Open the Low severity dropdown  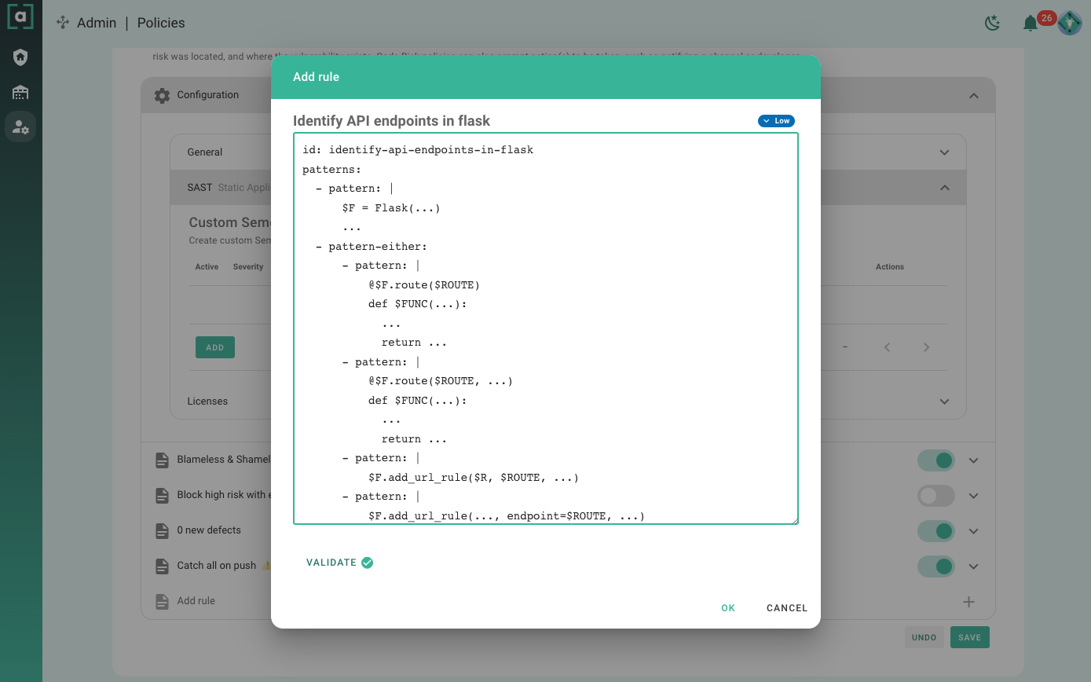coord(776,121)
